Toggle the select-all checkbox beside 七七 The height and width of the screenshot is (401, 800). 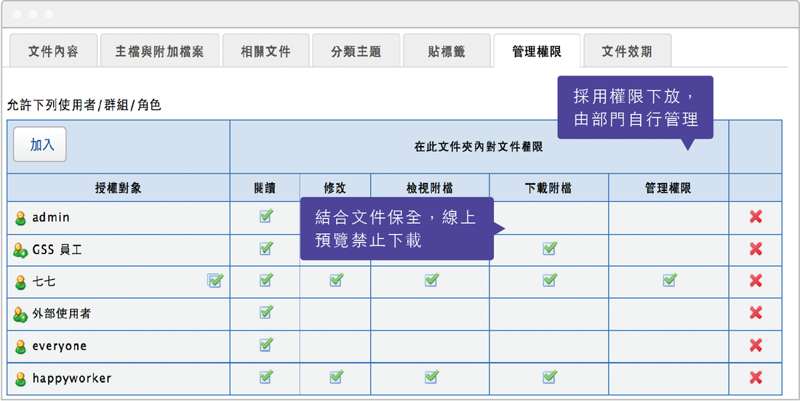click(x=215, y=280)
